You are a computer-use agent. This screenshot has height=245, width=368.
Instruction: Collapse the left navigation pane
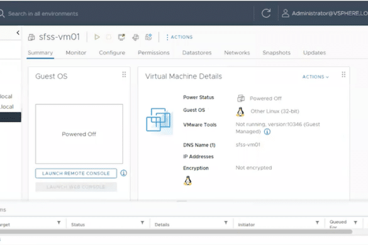(x=18, y=33)
